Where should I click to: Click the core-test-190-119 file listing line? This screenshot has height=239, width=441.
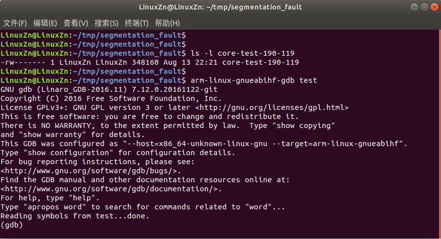click(150, 62)
